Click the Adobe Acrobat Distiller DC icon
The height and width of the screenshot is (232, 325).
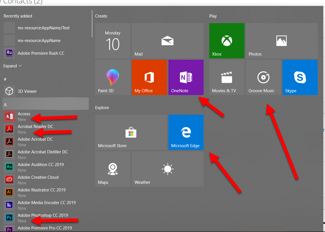coord(9,154)
